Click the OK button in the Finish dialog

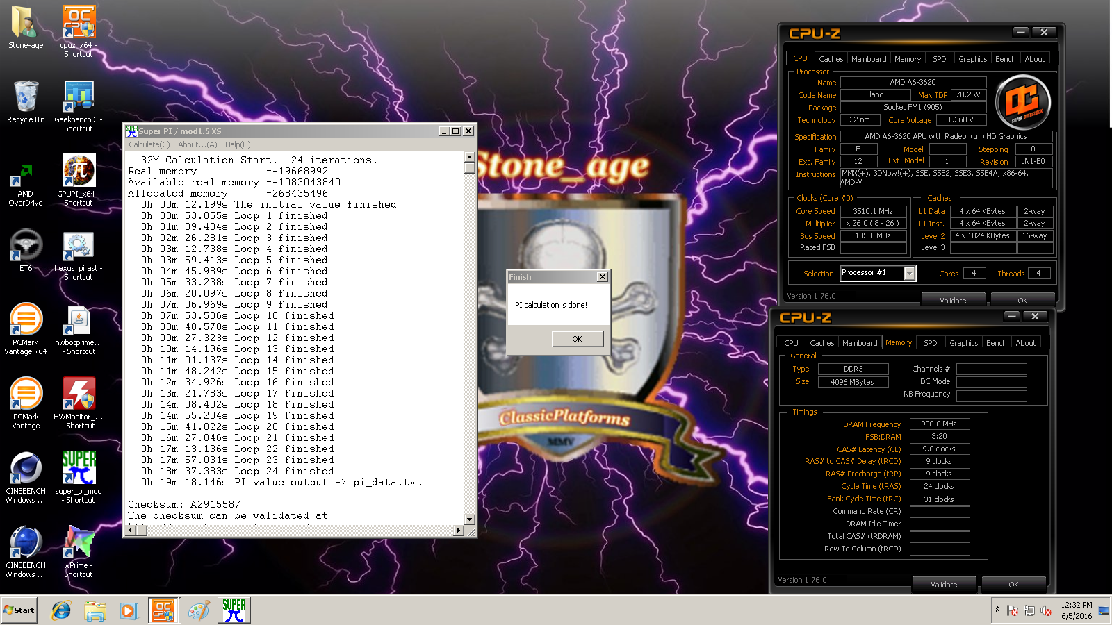point(577,339)
